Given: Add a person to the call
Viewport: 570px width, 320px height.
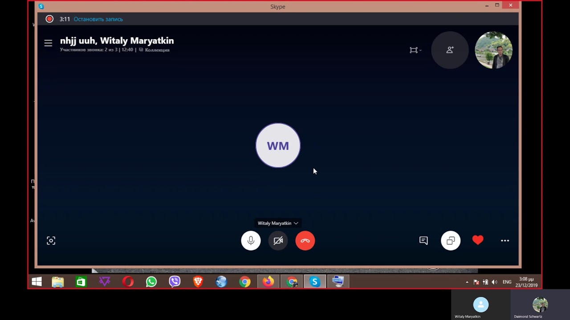Looking at the screenshot, I should (450, 50).
